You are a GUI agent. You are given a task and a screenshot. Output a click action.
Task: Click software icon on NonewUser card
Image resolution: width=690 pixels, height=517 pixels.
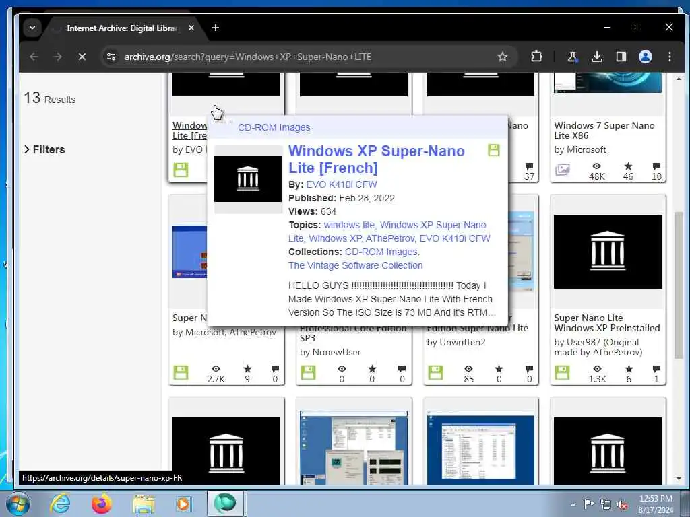(308, 373)
